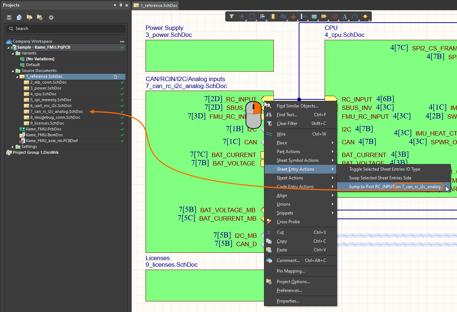
Task: Open the Projects panel dropdown arrow
Action: [x=115, y=5]
